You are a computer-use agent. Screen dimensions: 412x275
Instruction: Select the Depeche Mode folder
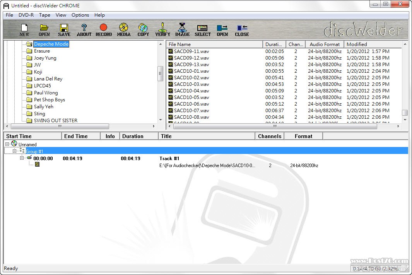(51, 44)
